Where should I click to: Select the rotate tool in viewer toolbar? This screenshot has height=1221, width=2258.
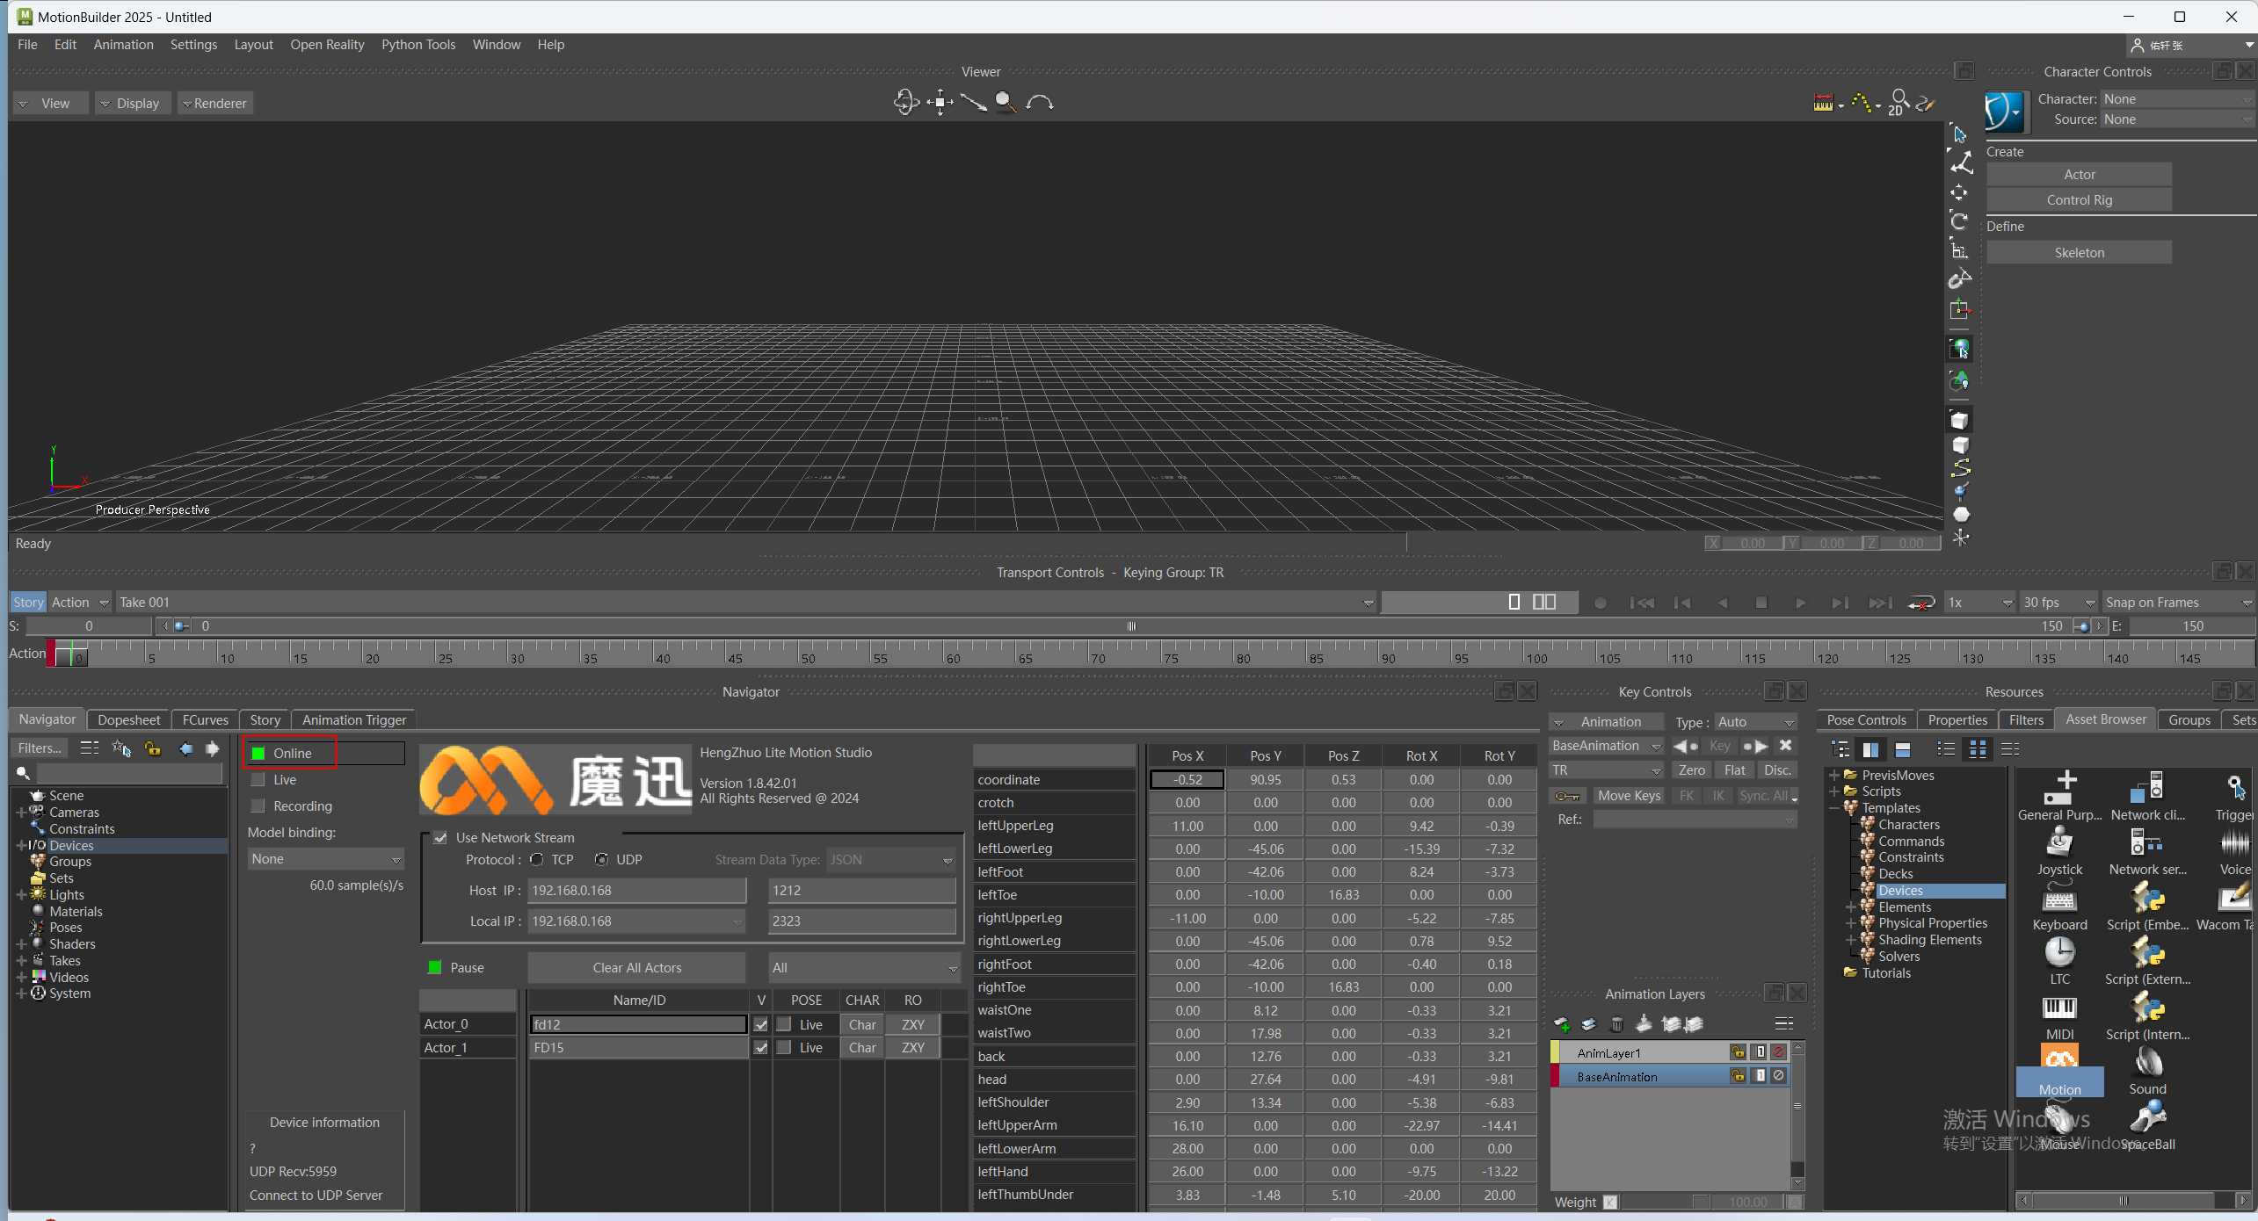pos(1959,220)
